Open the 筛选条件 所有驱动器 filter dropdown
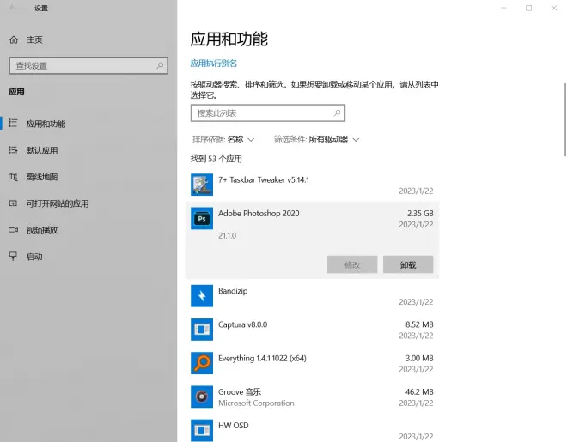 [316, 139]
